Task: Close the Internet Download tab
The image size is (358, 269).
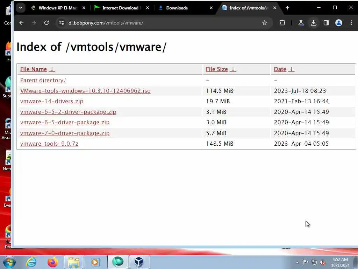Action: click(x=148, y=8)
